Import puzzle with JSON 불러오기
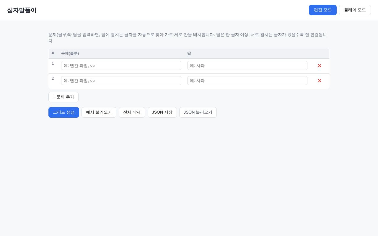Viewport: 378px width, 236px height. 198,112
